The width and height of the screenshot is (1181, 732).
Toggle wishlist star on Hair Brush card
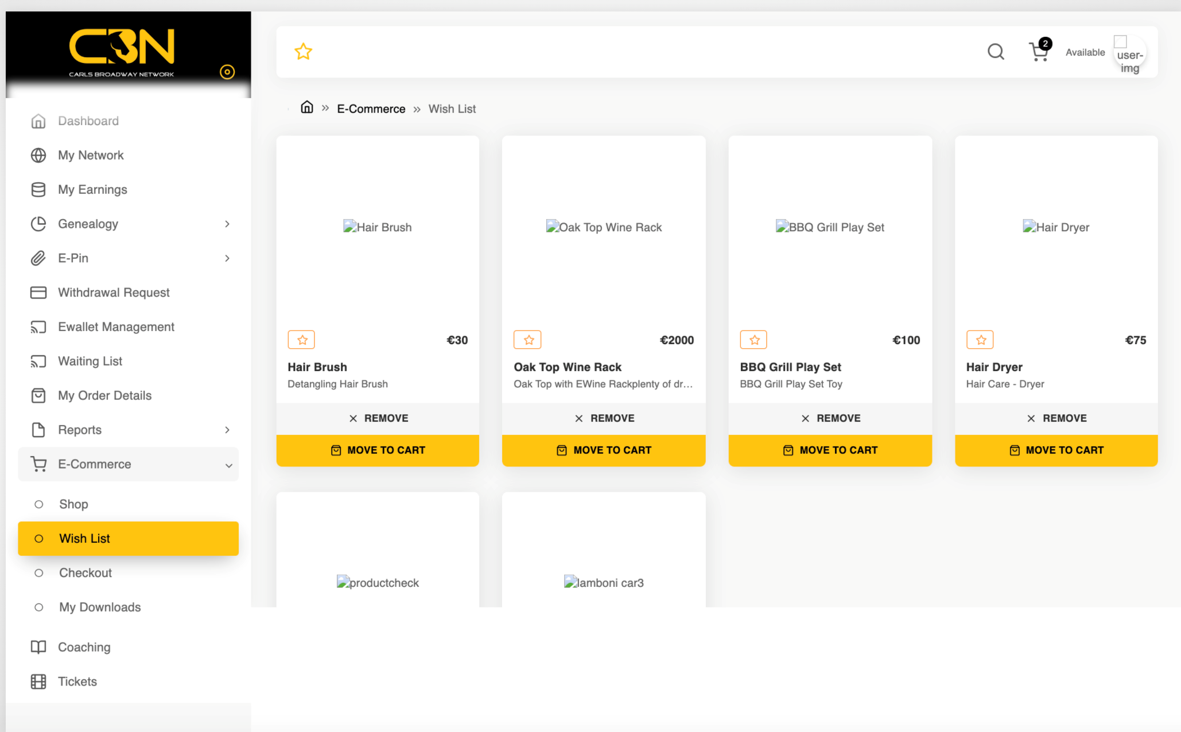[x=302, y=340]
